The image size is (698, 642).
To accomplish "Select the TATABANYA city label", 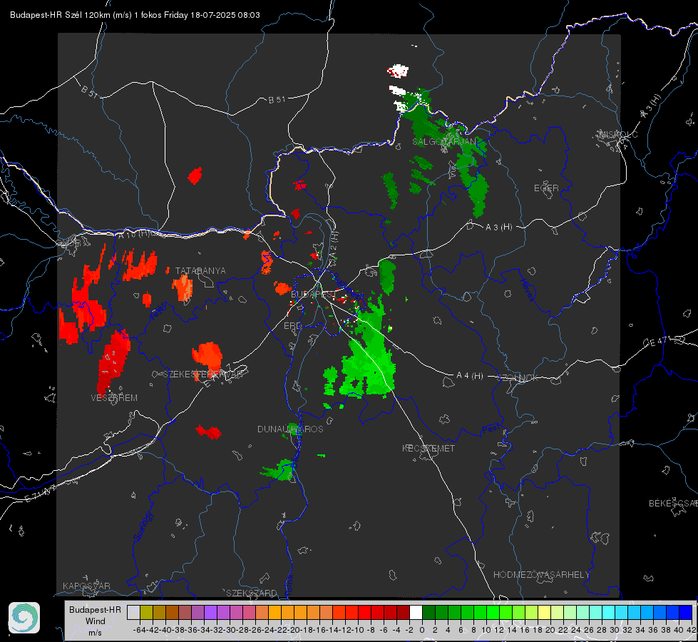I will 200,270.
